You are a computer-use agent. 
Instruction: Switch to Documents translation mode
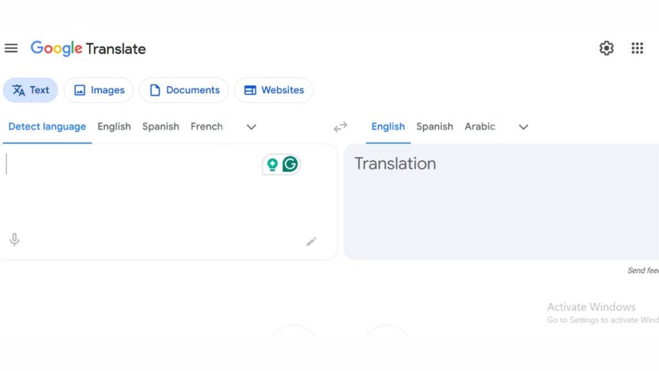tap(184, 90)
